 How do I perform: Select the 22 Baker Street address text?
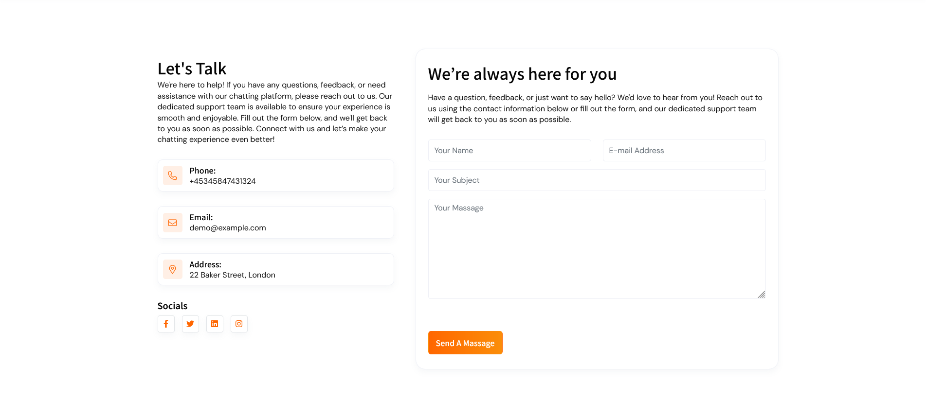232,275
